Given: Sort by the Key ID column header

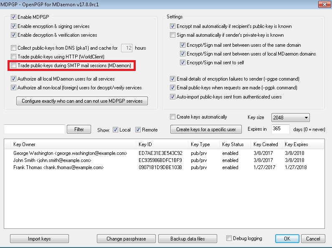Looking at the screenshot, I should click(x=162, y=144).
